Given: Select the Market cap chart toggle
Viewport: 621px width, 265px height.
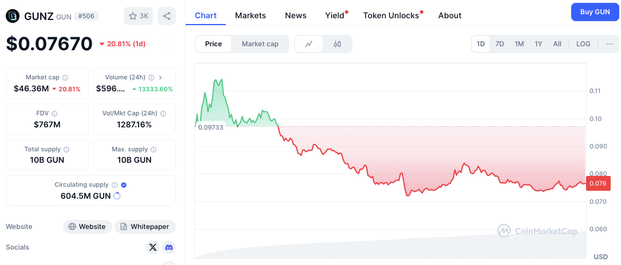Looking at the screenshot, I should pos(260,44).
